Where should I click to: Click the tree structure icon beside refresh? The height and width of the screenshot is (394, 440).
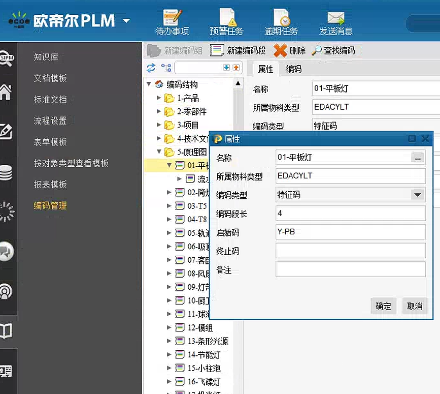tap(166, 68)
